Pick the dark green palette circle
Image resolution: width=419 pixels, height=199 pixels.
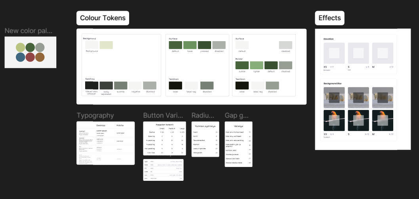30,47
